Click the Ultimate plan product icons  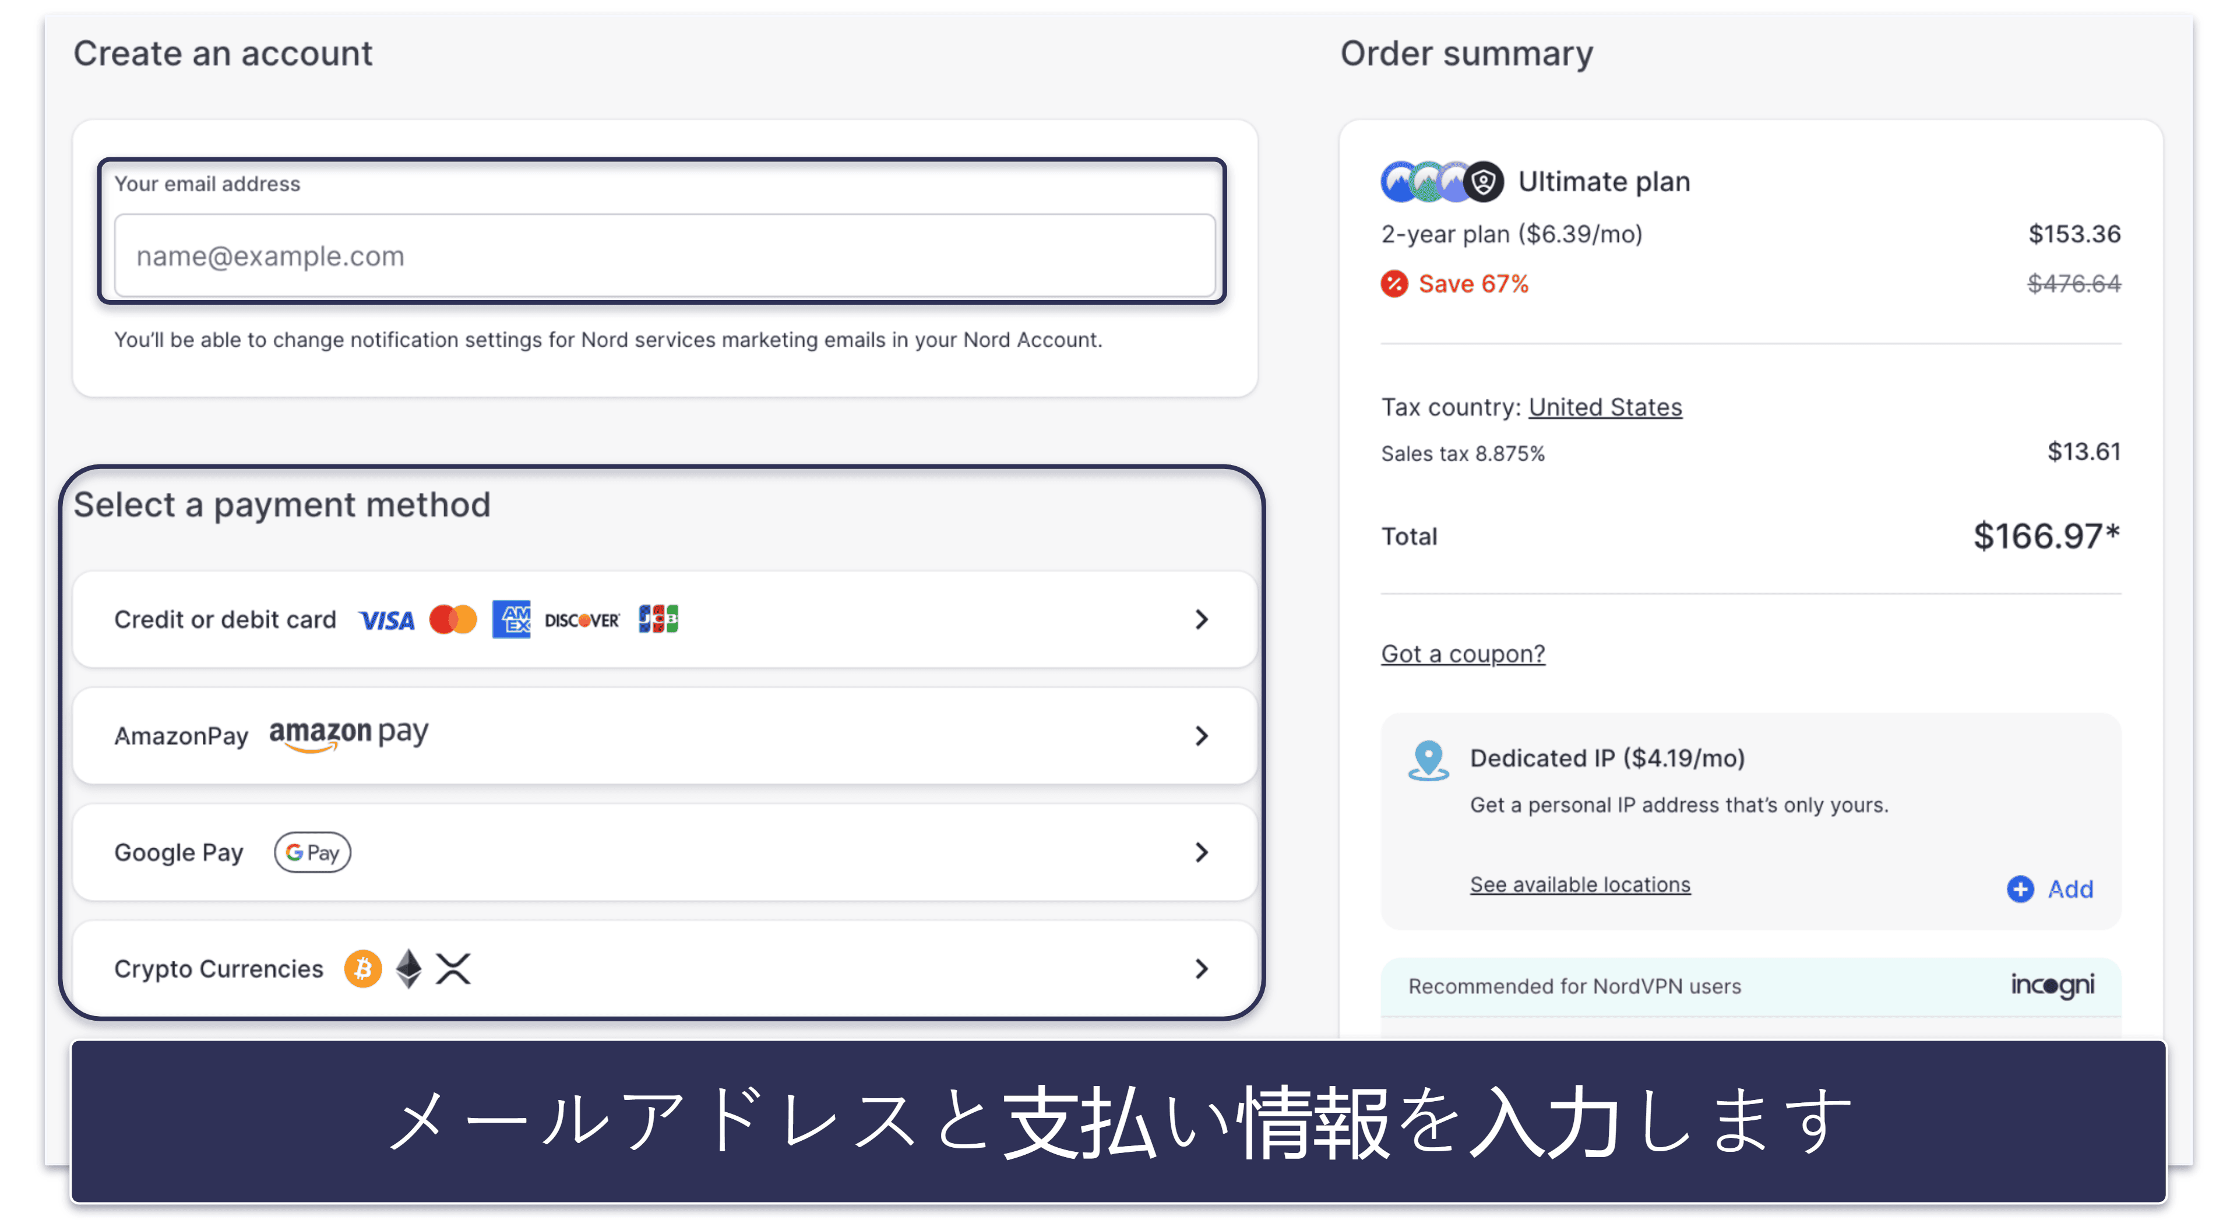(1442, 181)
